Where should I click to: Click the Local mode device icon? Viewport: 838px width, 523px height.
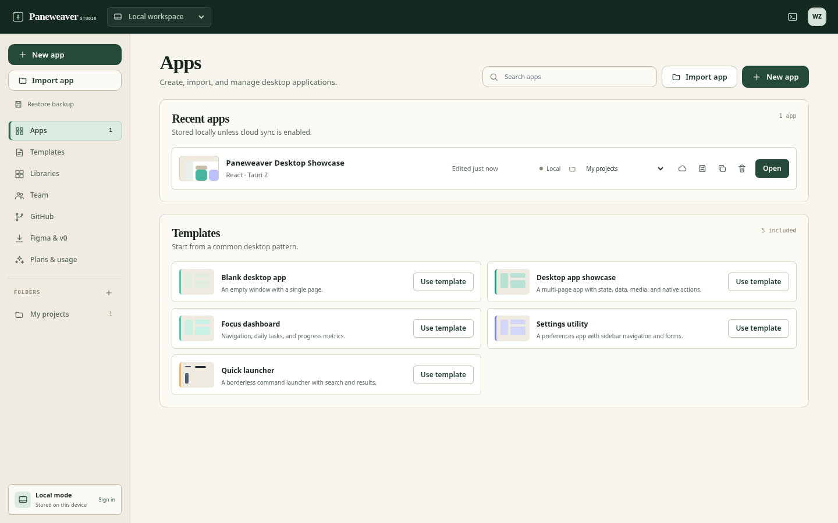tap(23, 500)
